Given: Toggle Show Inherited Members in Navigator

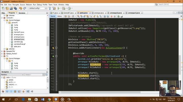Looking at the screenshot, I should 3,92.
